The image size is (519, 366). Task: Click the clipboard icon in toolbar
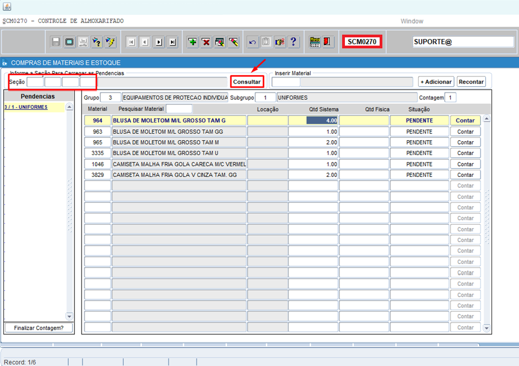pyautogui.click(x=266, y=42)
